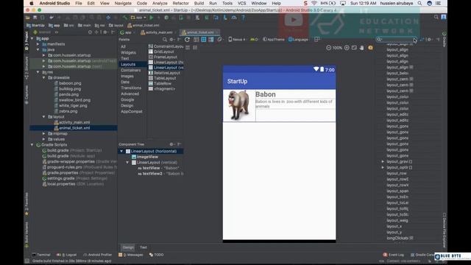Open the TODO tool window
This screenshot has width=471, height=265.
[156, 255]
